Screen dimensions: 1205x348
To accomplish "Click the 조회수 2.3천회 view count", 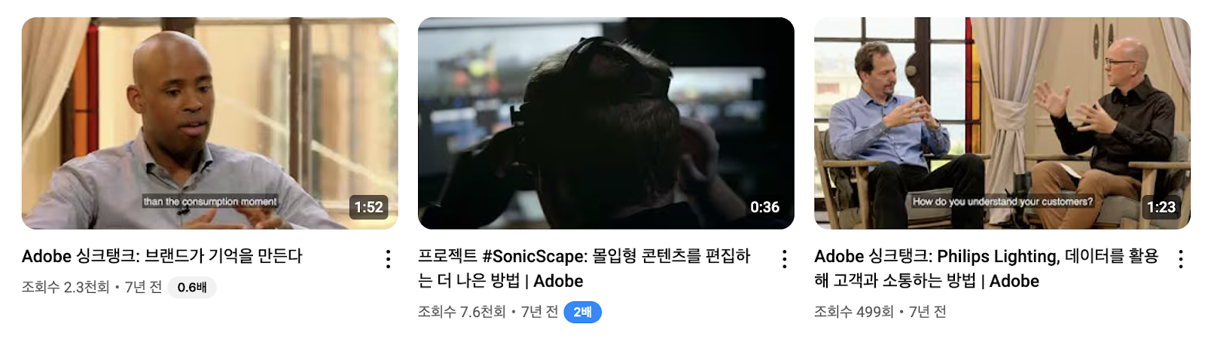I will tap(66, 287).
